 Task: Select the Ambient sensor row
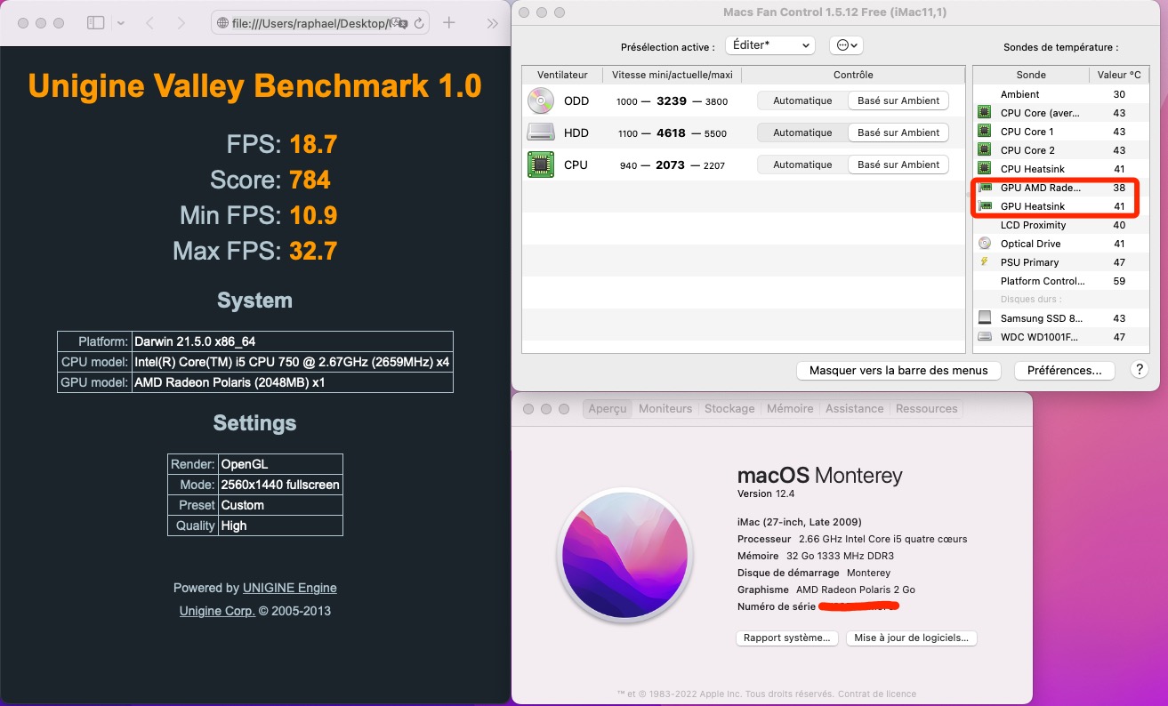point(1061,94)
